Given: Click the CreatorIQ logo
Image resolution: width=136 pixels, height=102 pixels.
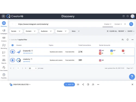Looking at the screenshot, I should pos(15,16).
